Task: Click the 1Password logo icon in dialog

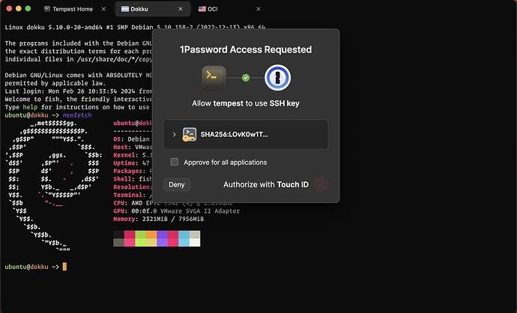Action: [278, 78]
